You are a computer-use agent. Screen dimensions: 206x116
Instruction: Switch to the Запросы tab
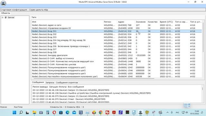coord(50,82)
